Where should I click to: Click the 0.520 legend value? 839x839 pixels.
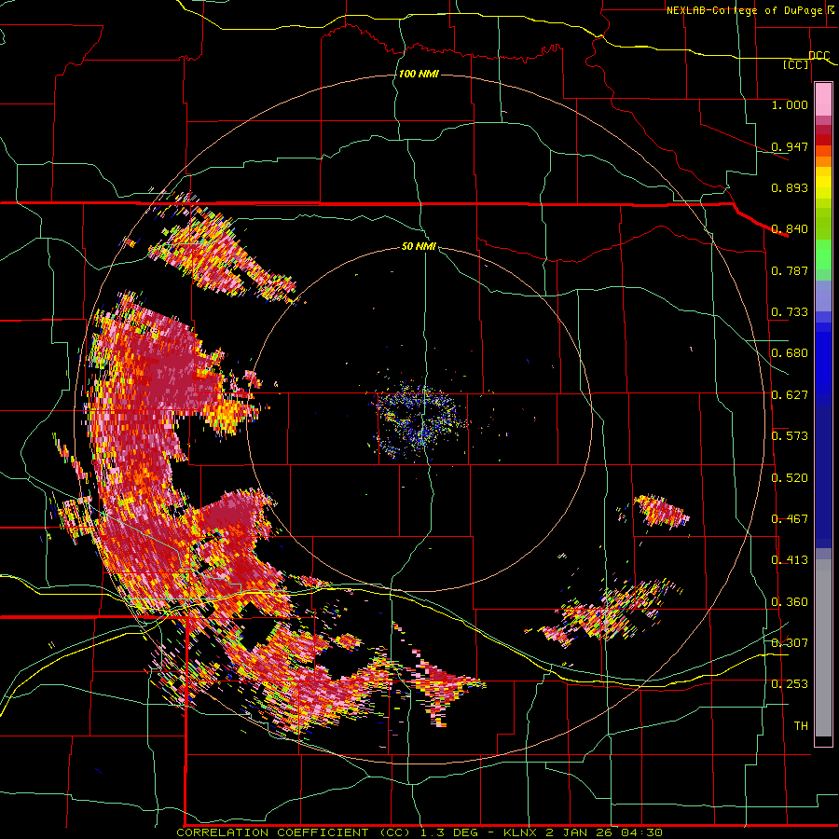pyautogui.click(x=790, y=478)
